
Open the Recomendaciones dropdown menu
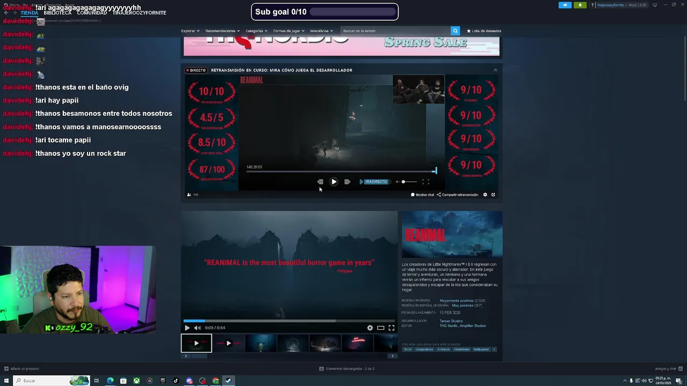coord(222,31)
